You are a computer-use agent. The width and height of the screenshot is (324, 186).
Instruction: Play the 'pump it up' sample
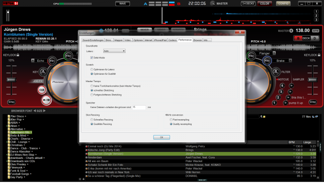click(286, 103)
